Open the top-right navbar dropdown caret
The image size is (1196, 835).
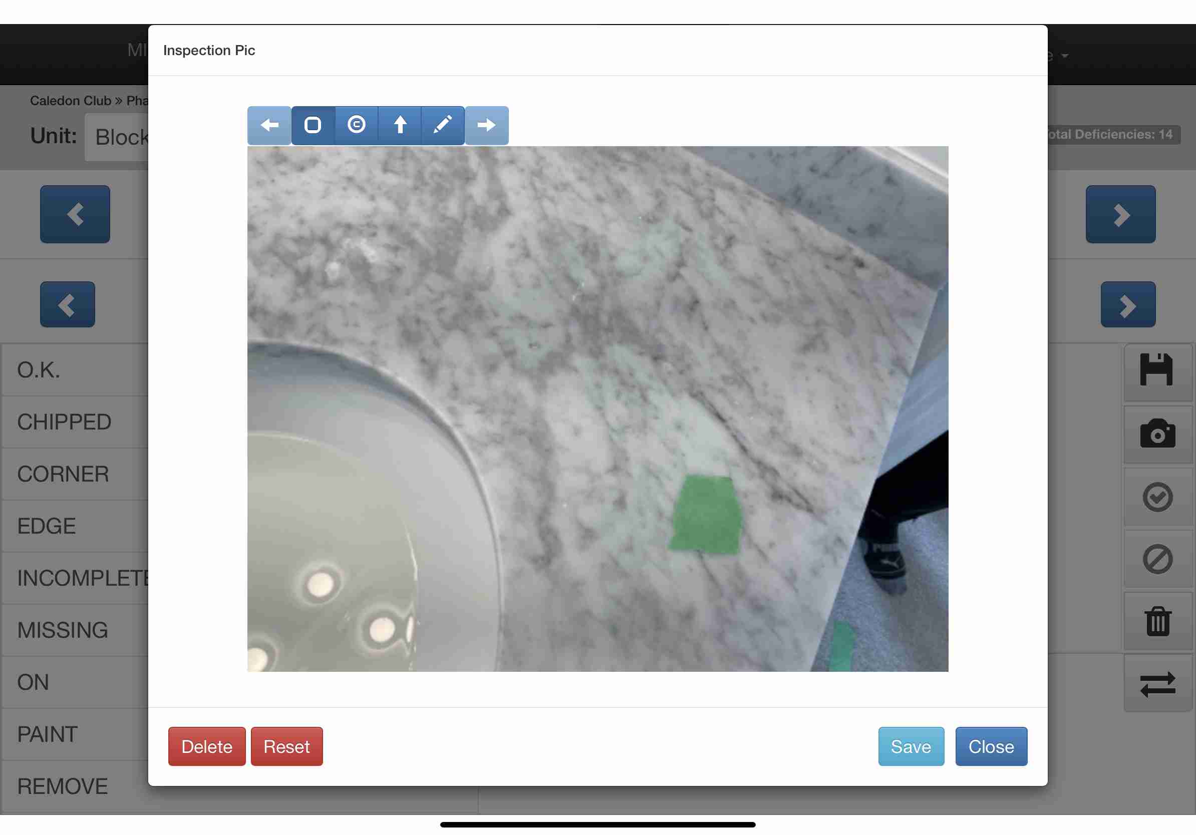coord(1065,55)
